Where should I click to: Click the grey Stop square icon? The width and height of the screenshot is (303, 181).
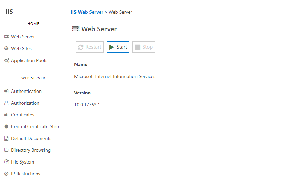(x=138, y=47)
